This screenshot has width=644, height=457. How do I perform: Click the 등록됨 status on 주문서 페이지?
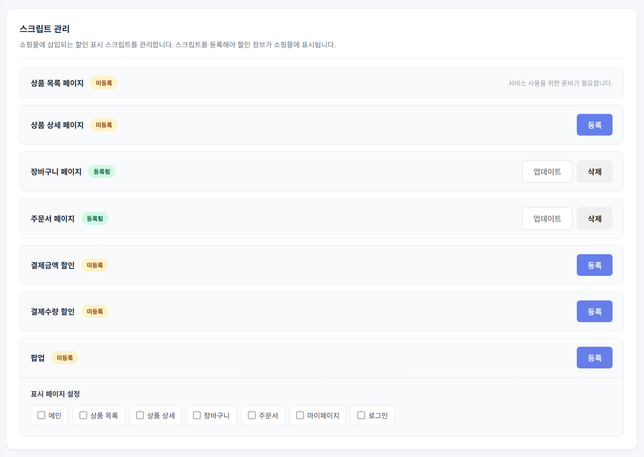pyautogui.click(x=95, y=218)
